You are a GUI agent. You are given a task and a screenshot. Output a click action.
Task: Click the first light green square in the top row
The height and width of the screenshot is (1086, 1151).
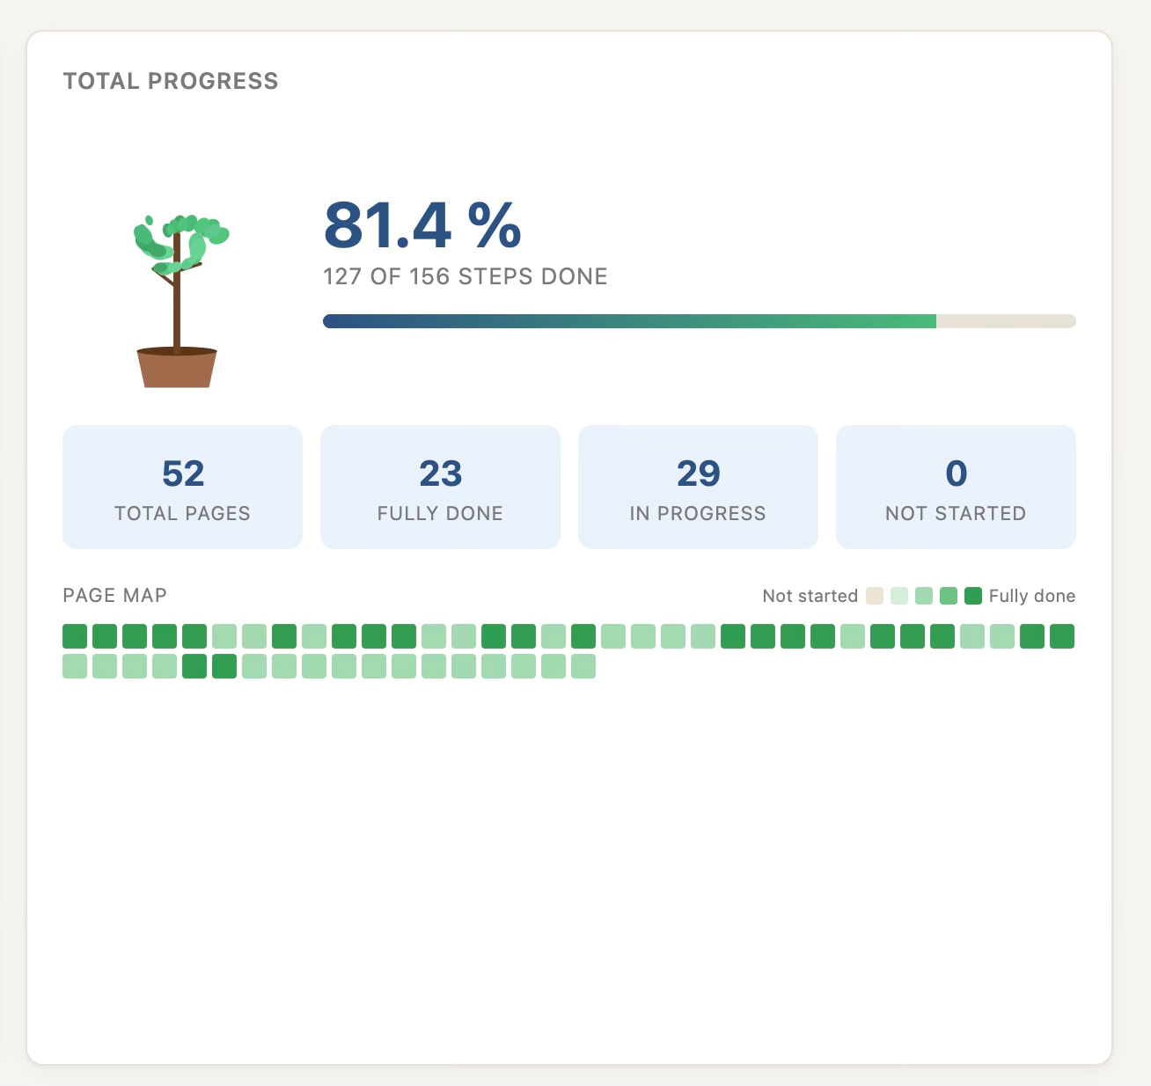tap(224, 636)
